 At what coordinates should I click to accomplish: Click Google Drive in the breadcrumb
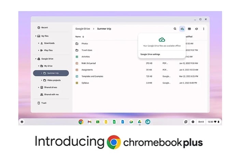pyautogui.click(x=83, y=29)
